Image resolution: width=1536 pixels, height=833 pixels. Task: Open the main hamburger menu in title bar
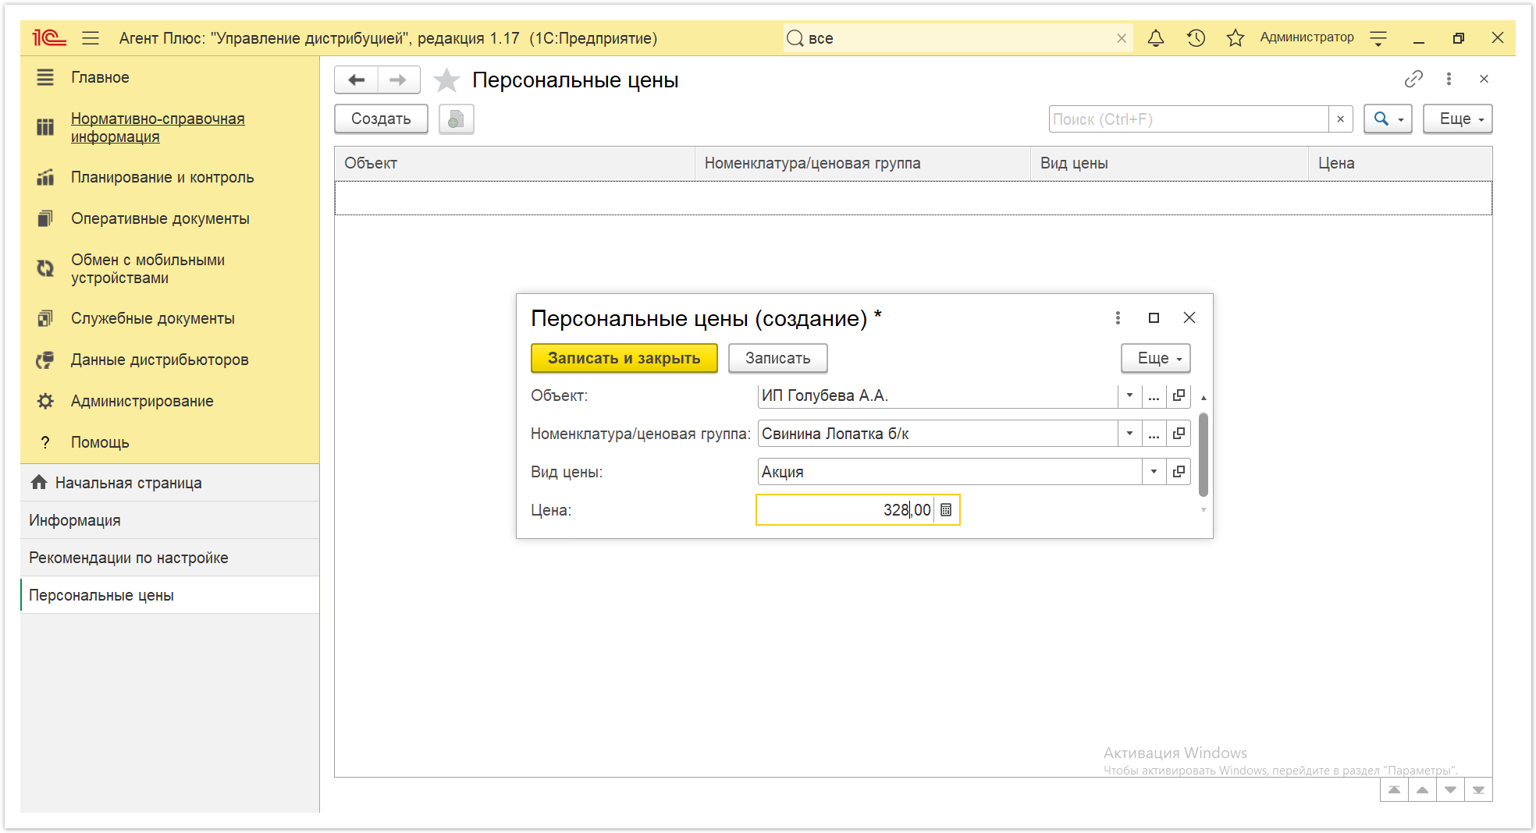point(91,37)
